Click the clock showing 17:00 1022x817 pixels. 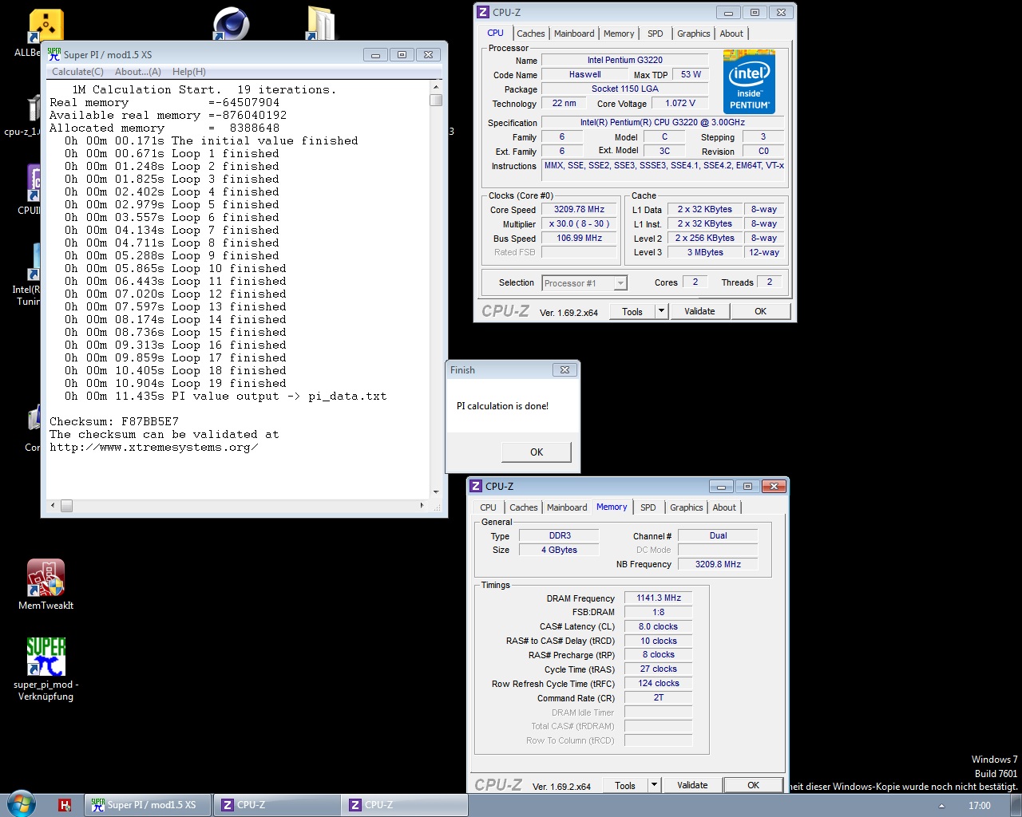pos(979,806)
